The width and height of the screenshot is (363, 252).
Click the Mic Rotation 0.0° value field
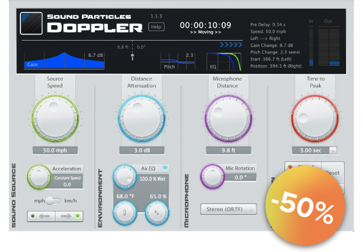pyautogui.click(x=240, y=177)
